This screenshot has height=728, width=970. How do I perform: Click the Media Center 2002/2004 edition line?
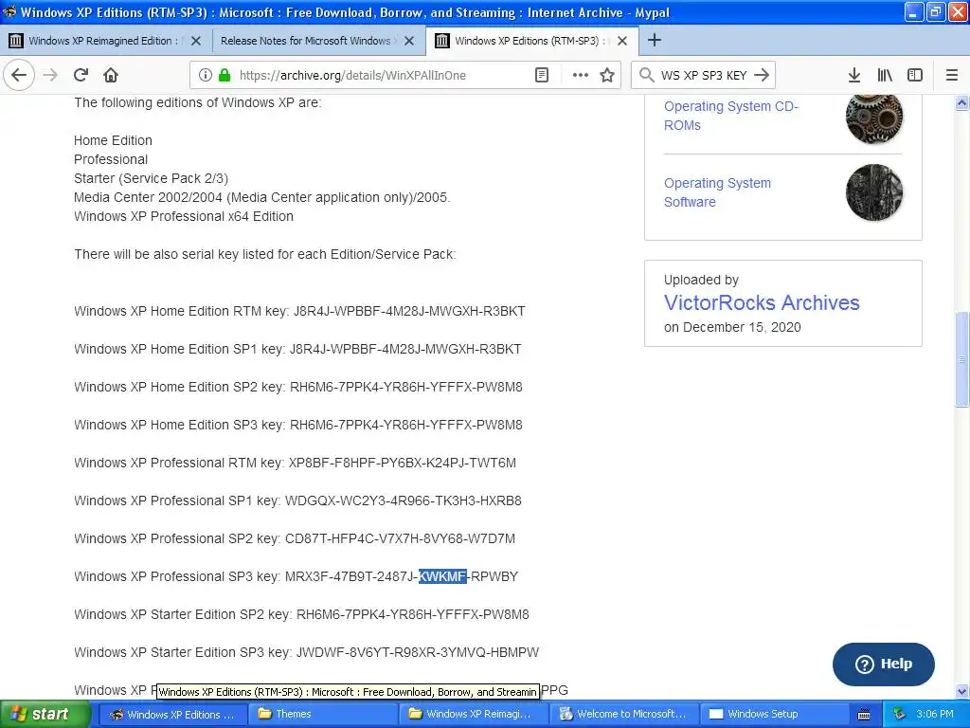[x=261, y=197]
